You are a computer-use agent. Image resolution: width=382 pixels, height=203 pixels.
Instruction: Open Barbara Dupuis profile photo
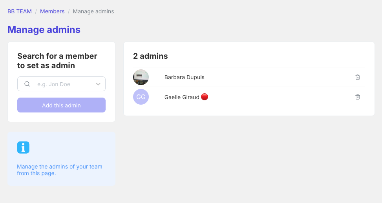coord(141,77)
